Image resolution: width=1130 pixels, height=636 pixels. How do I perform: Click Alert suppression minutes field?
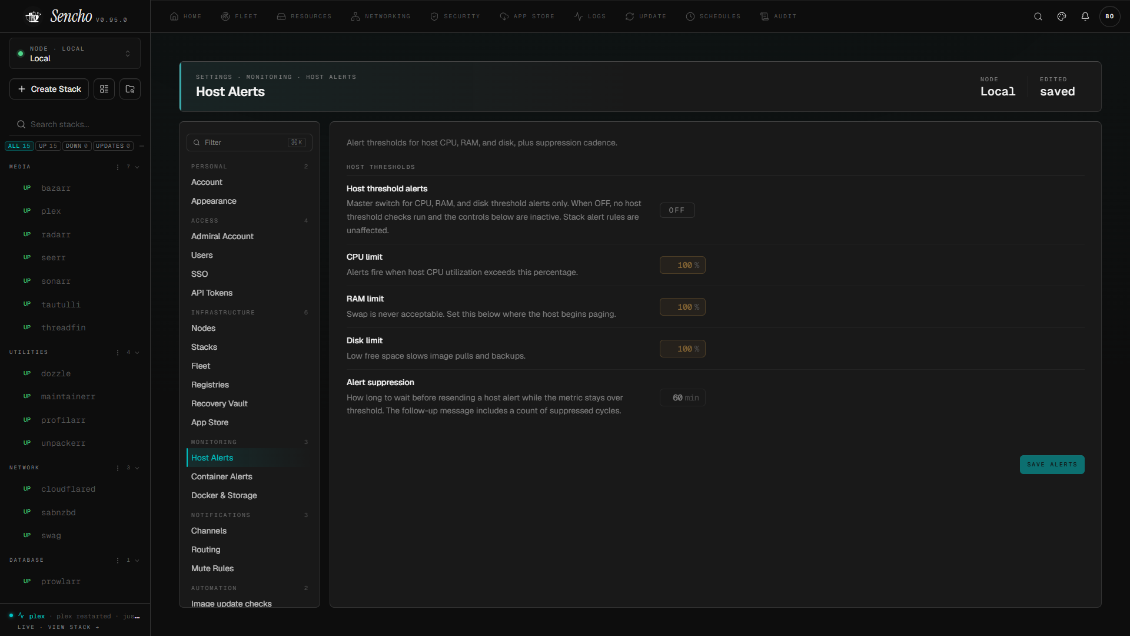[682, 397]
